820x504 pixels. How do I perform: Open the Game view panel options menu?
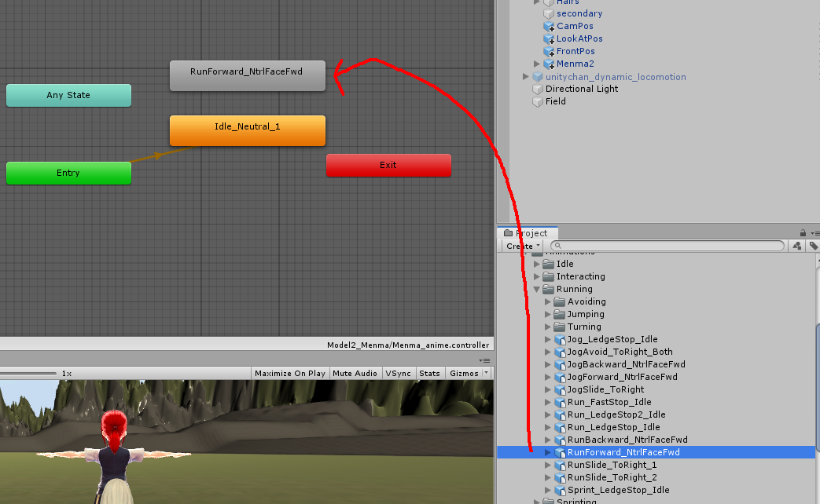[484, 360]
